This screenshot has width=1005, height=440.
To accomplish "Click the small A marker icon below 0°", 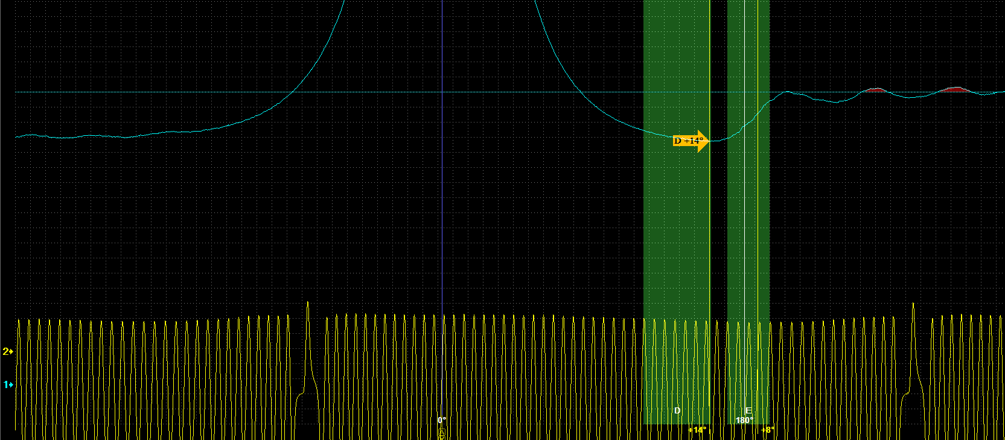I will [441, 433].
